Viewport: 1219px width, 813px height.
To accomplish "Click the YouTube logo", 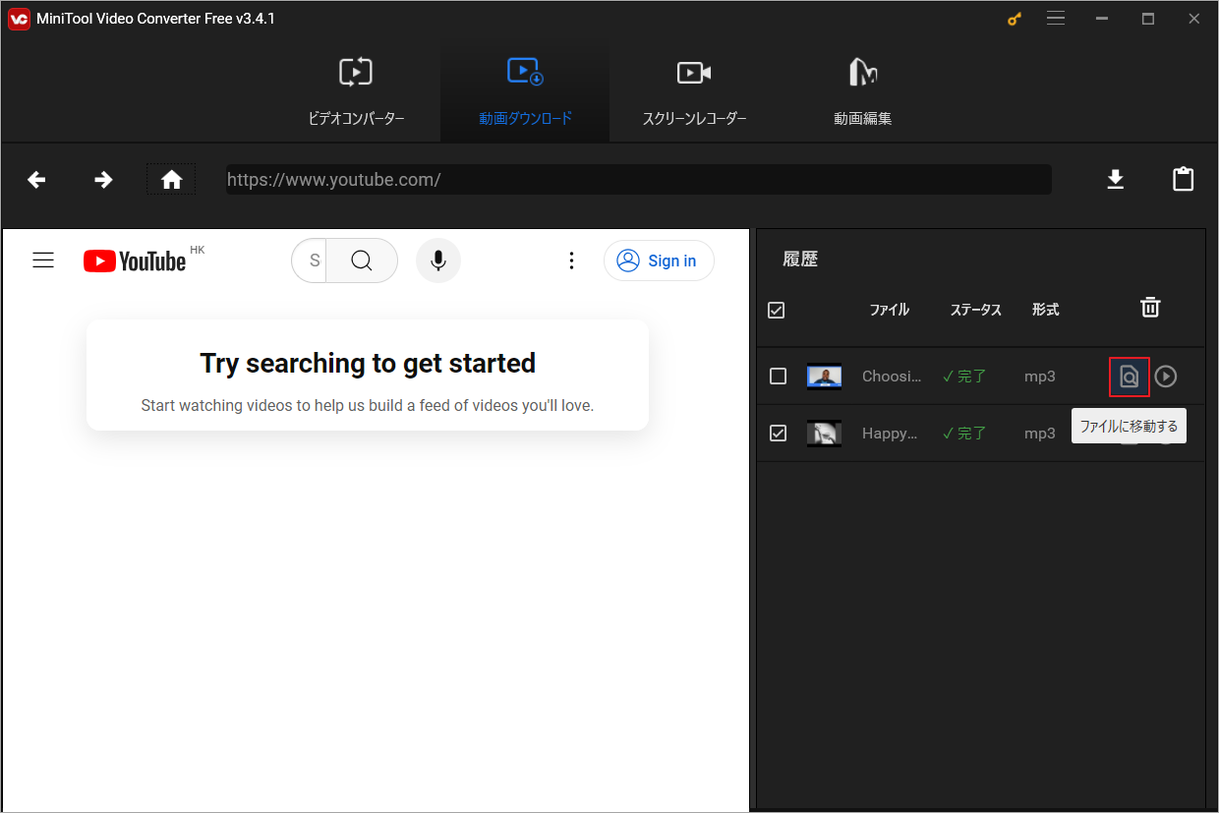I will point(135,261).
